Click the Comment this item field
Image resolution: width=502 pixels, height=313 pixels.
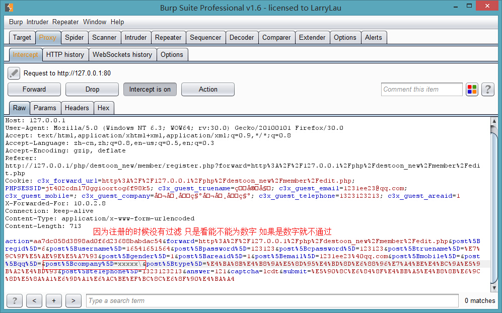tap(421, 89)
